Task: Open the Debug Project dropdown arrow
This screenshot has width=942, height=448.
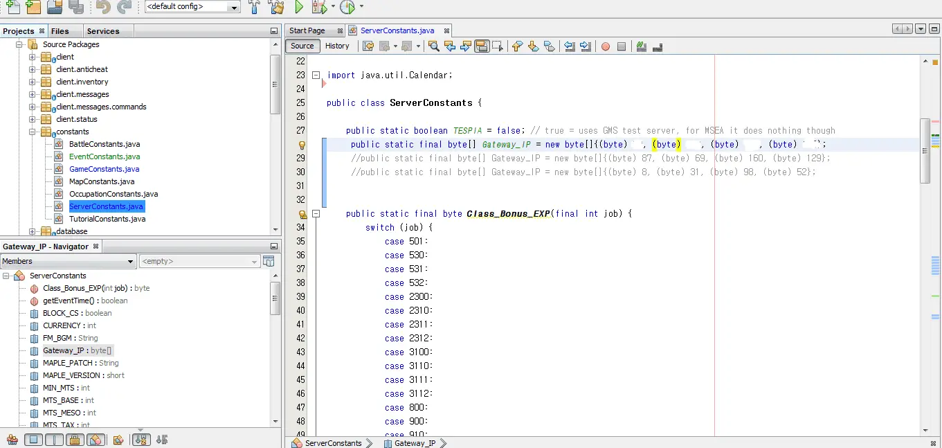Action: pyautogui.click(x=333, y=7)
